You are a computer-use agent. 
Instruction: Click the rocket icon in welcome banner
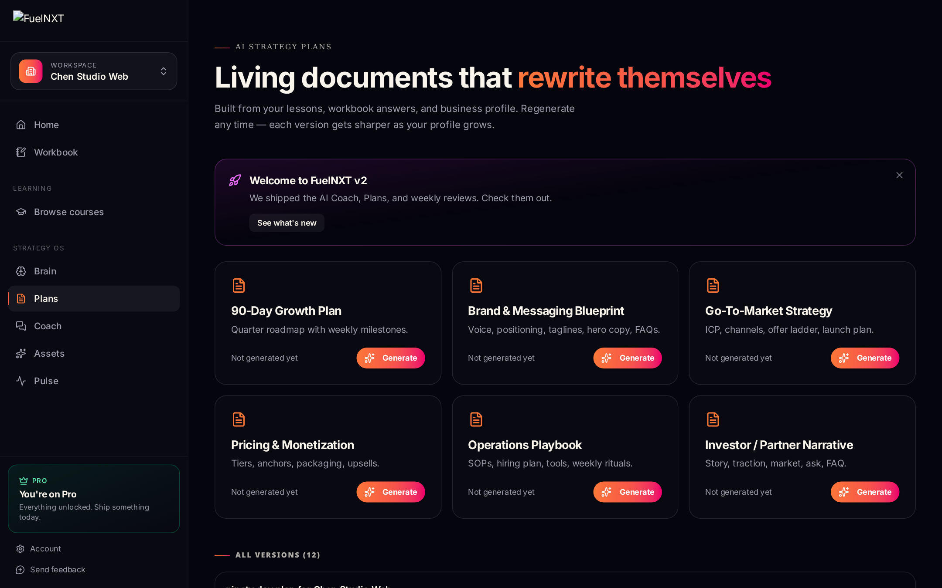click(235, 180)
